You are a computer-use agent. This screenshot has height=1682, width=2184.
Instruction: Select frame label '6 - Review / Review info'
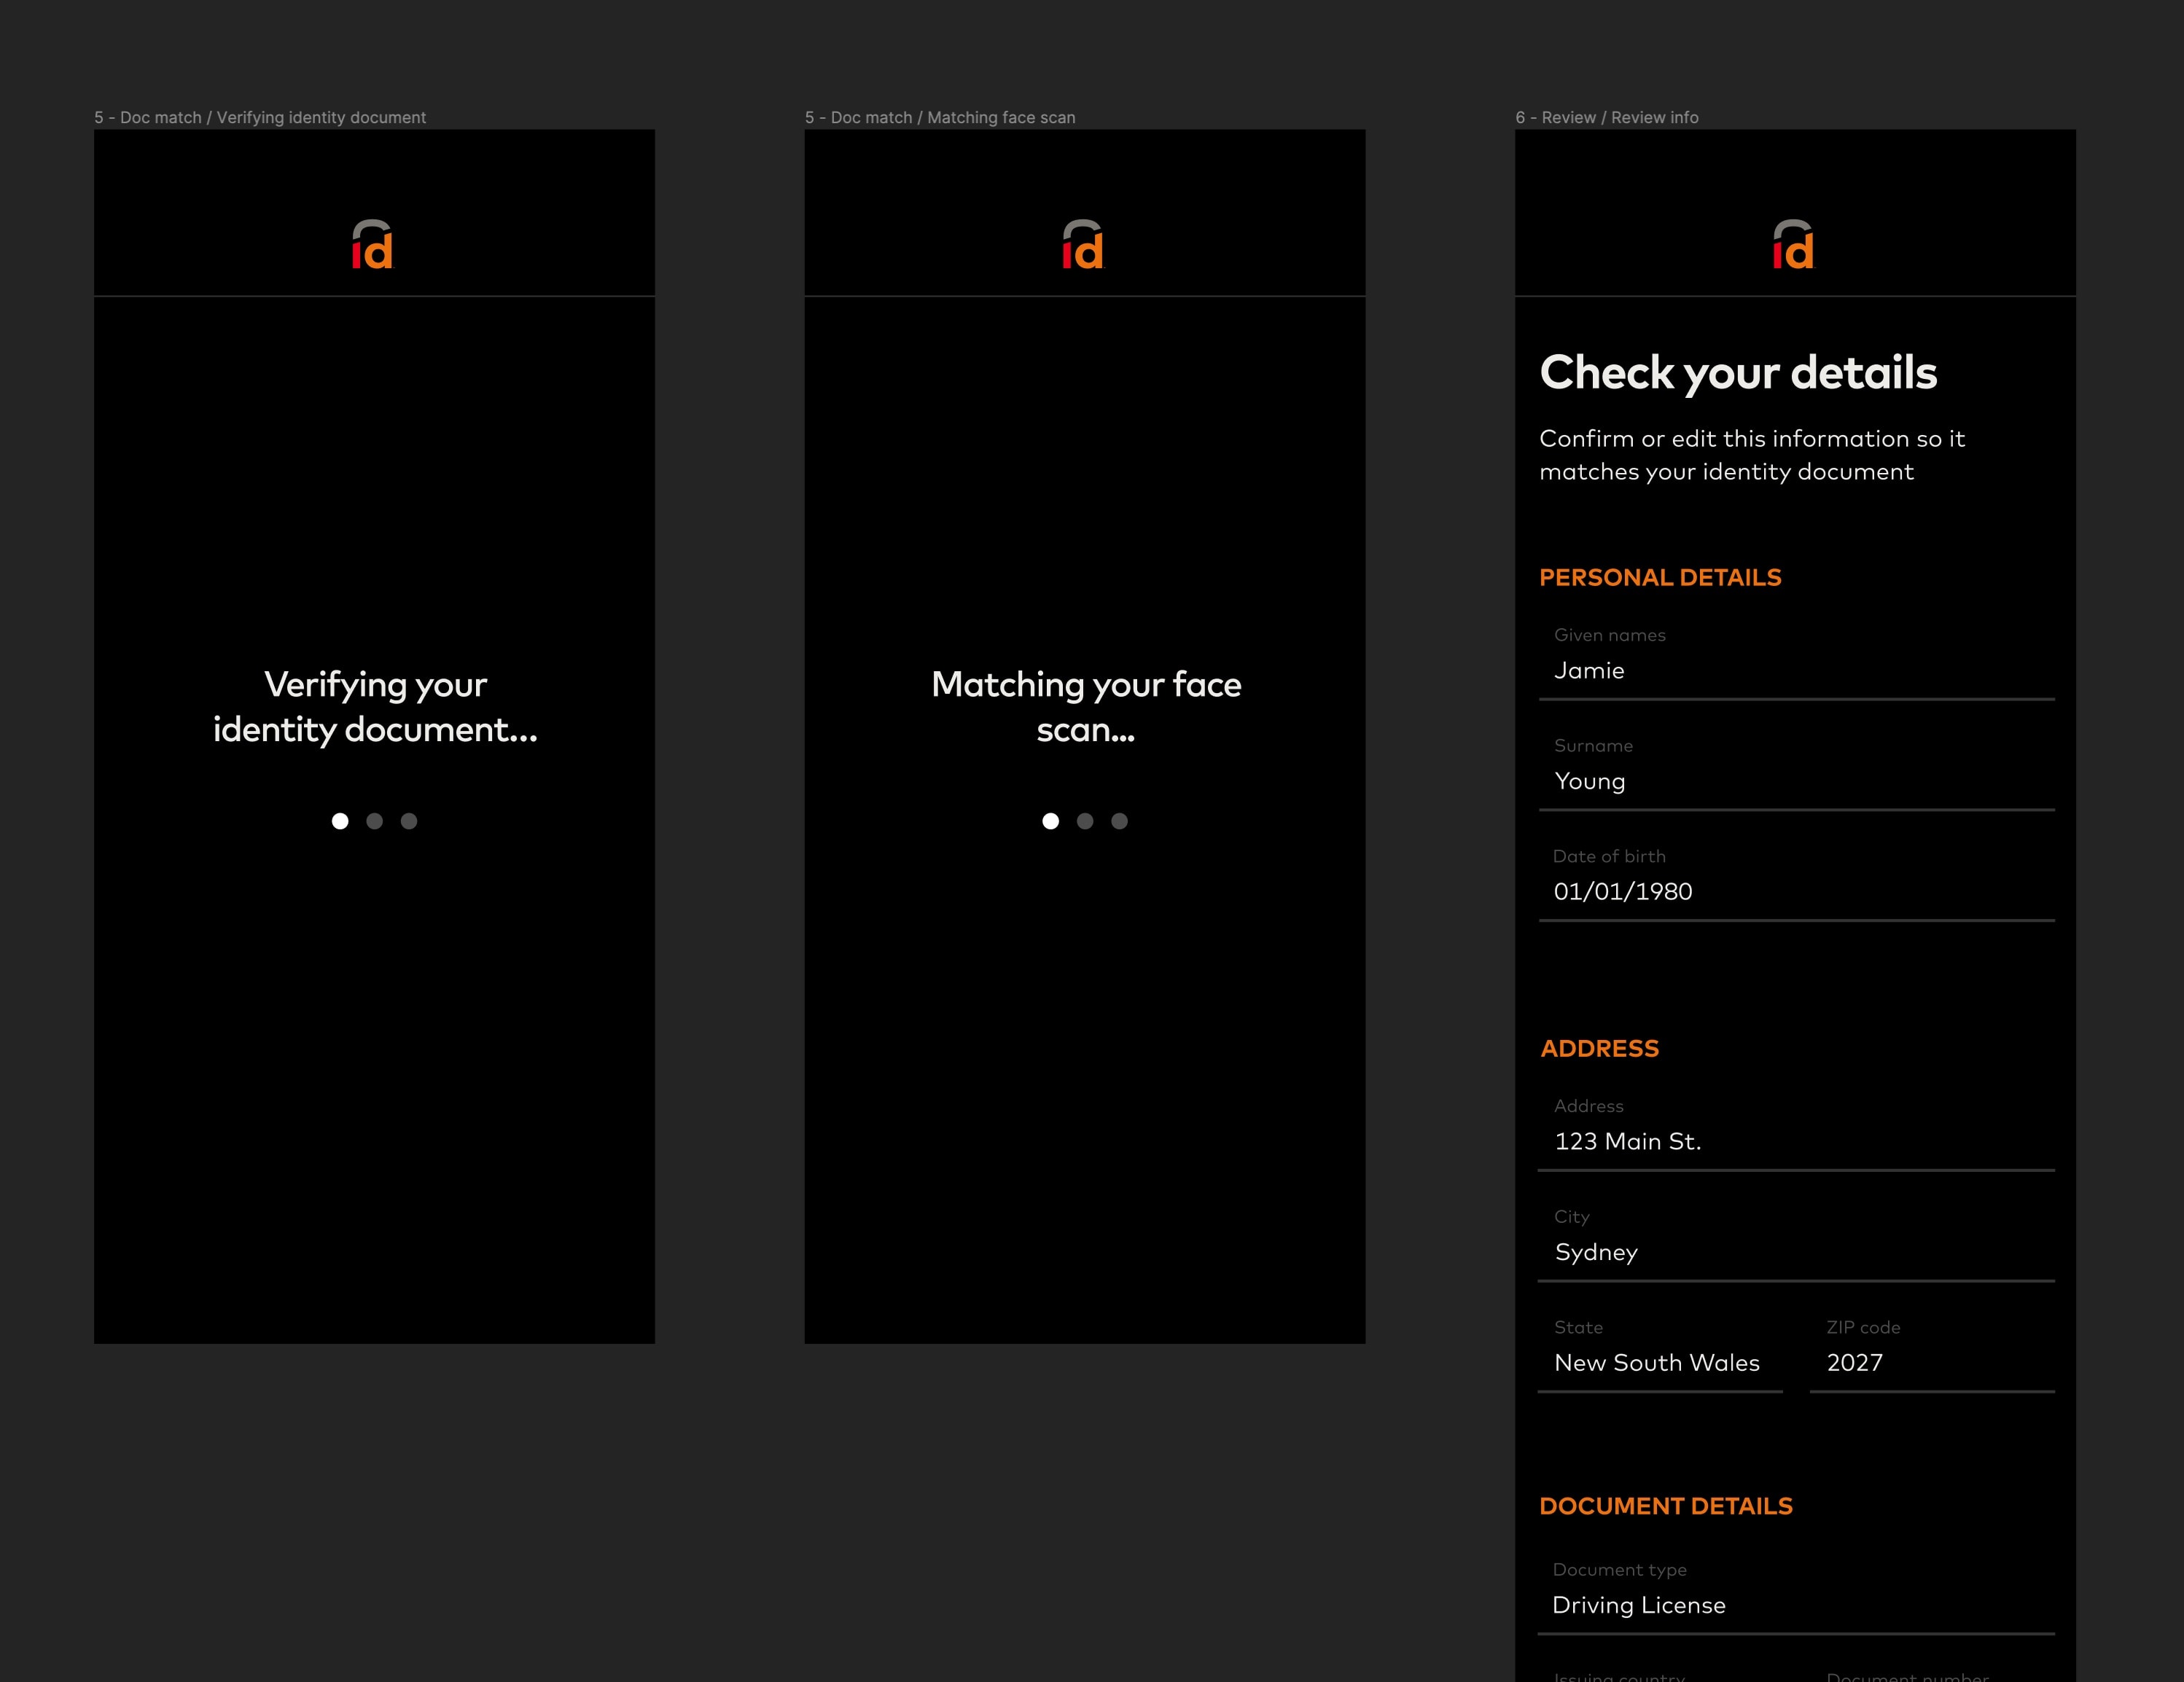click(x=1606, y=117)
